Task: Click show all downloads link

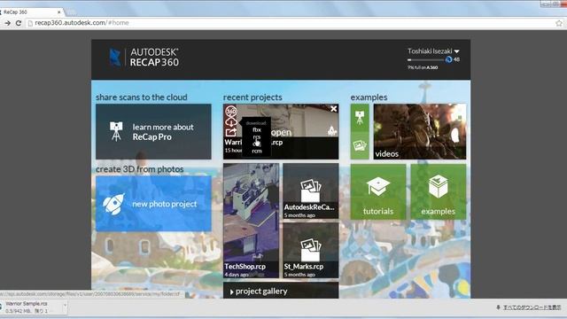Action: (x=532, y=307)
